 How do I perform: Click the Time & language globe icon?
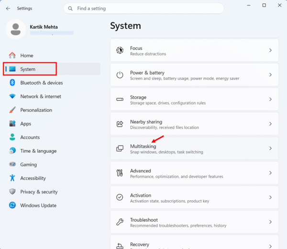(12, 151)
